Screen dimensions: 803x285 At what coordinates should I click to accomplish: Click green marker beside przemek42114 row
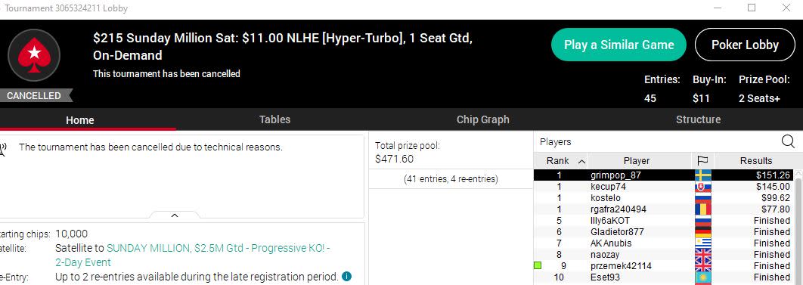(x=537, y=265)
